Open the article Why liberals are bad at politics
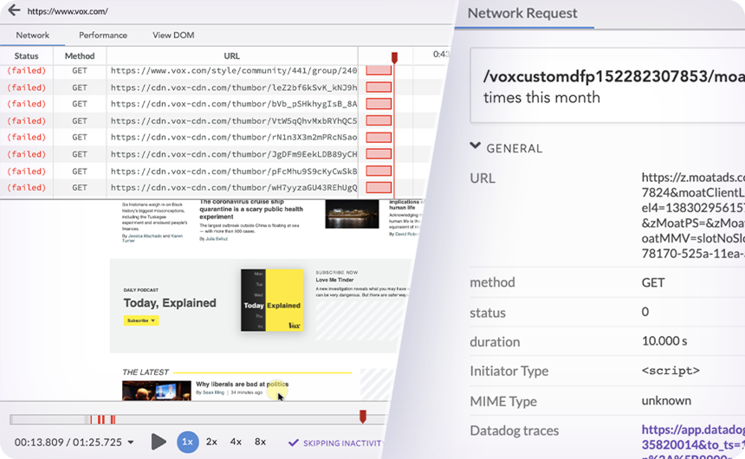 pyautogui.click(x=242, y=384)
